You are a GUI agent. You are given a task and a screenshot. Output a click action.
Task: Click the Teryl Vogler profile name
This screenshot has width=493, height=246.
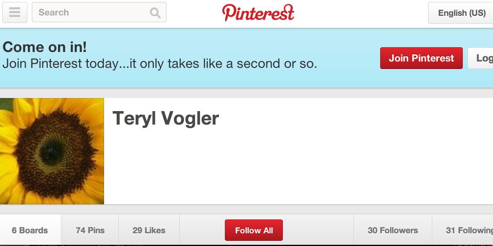pos(166,118)
